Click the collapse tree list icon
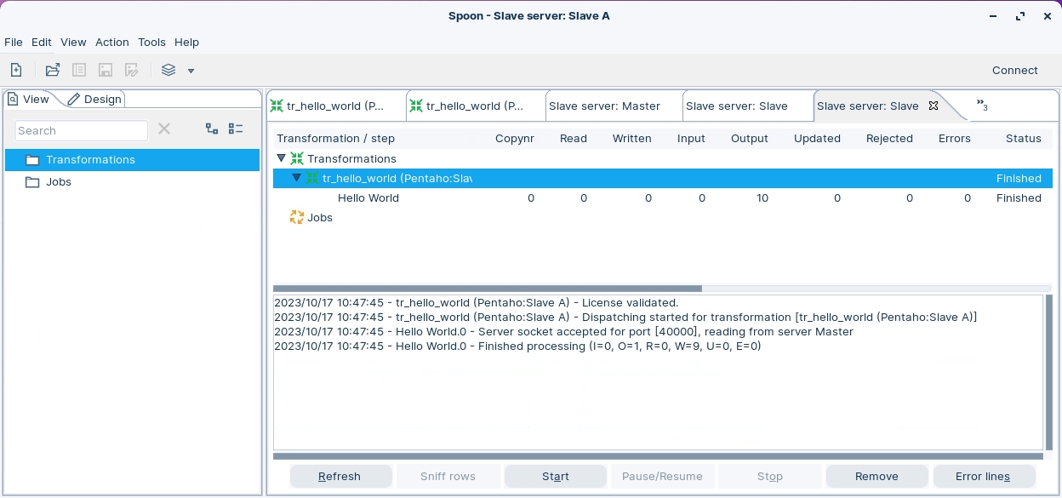Screen dimensions: 1062x498 click(x=236, y=129)
